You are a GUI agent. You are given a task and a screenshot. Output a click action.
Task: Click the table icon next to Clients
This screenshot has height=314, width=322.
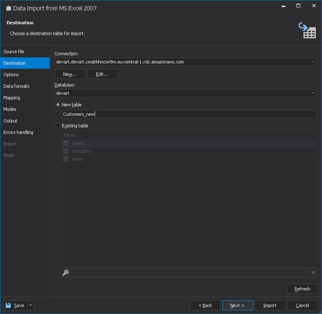click(x=66, y=143)
